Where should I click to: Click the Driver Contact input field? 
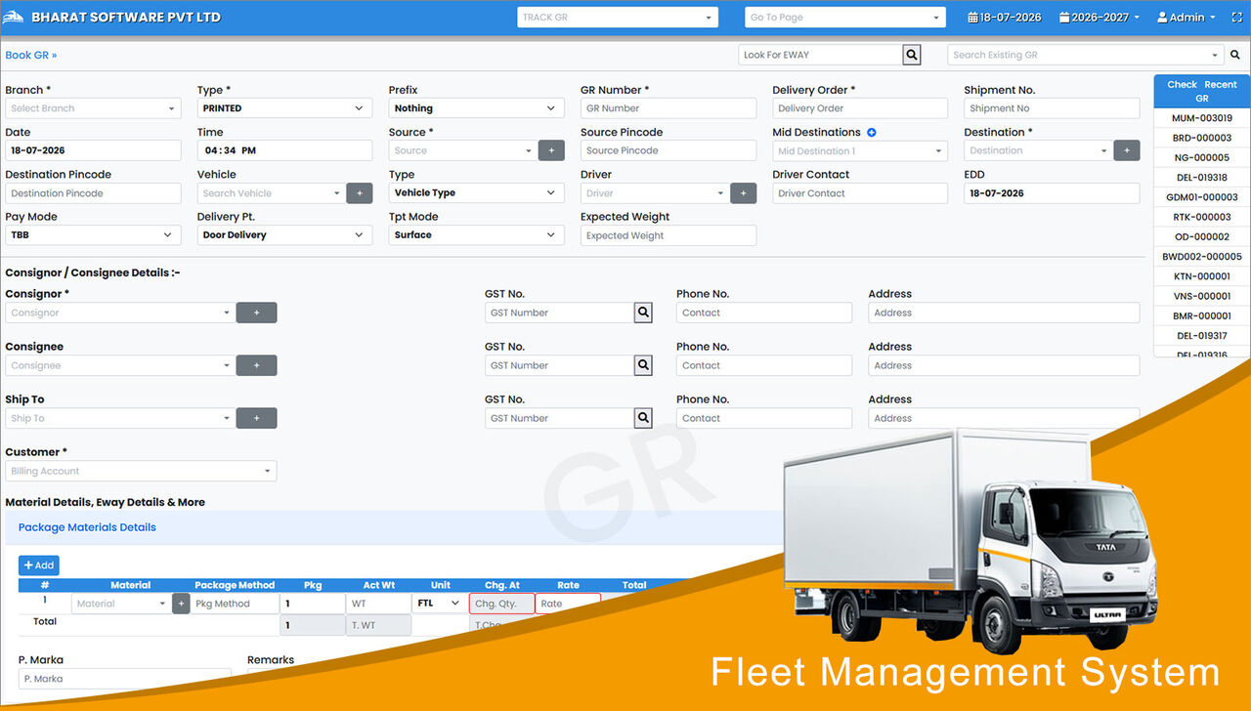click(x=860, y=193)
